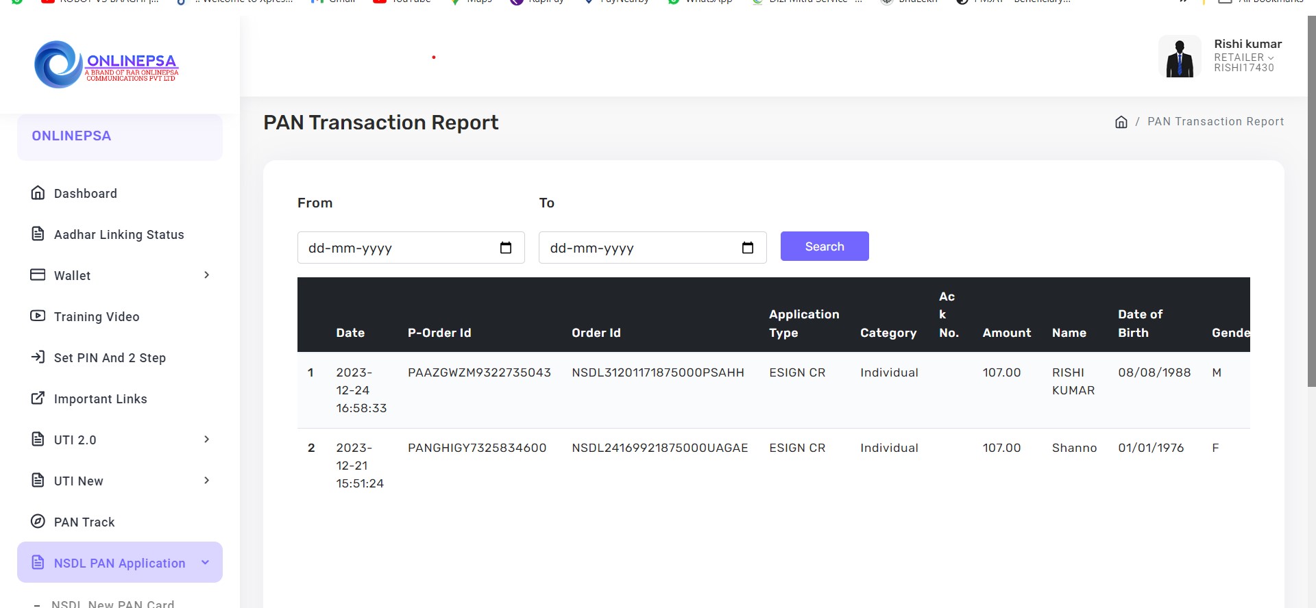Click the page vertical scrollbar
The image size is (1316, 608).
pyautogui.click(x=1311, y=205)
